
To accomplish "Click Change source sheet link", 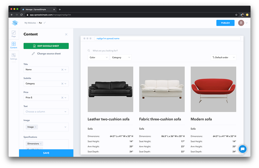I will click(49, 53).
